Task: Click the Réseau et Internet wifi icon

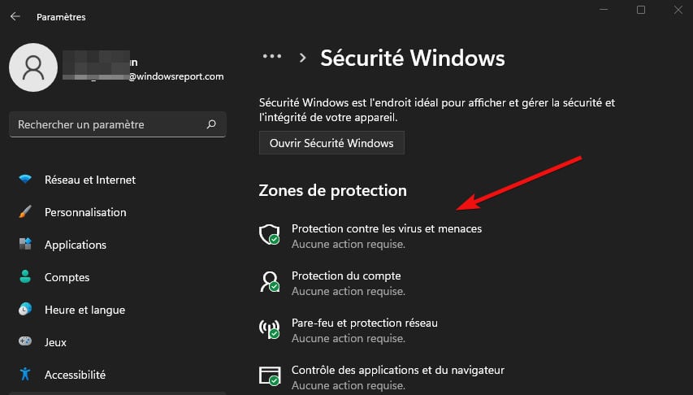Action: pos(25,179)
